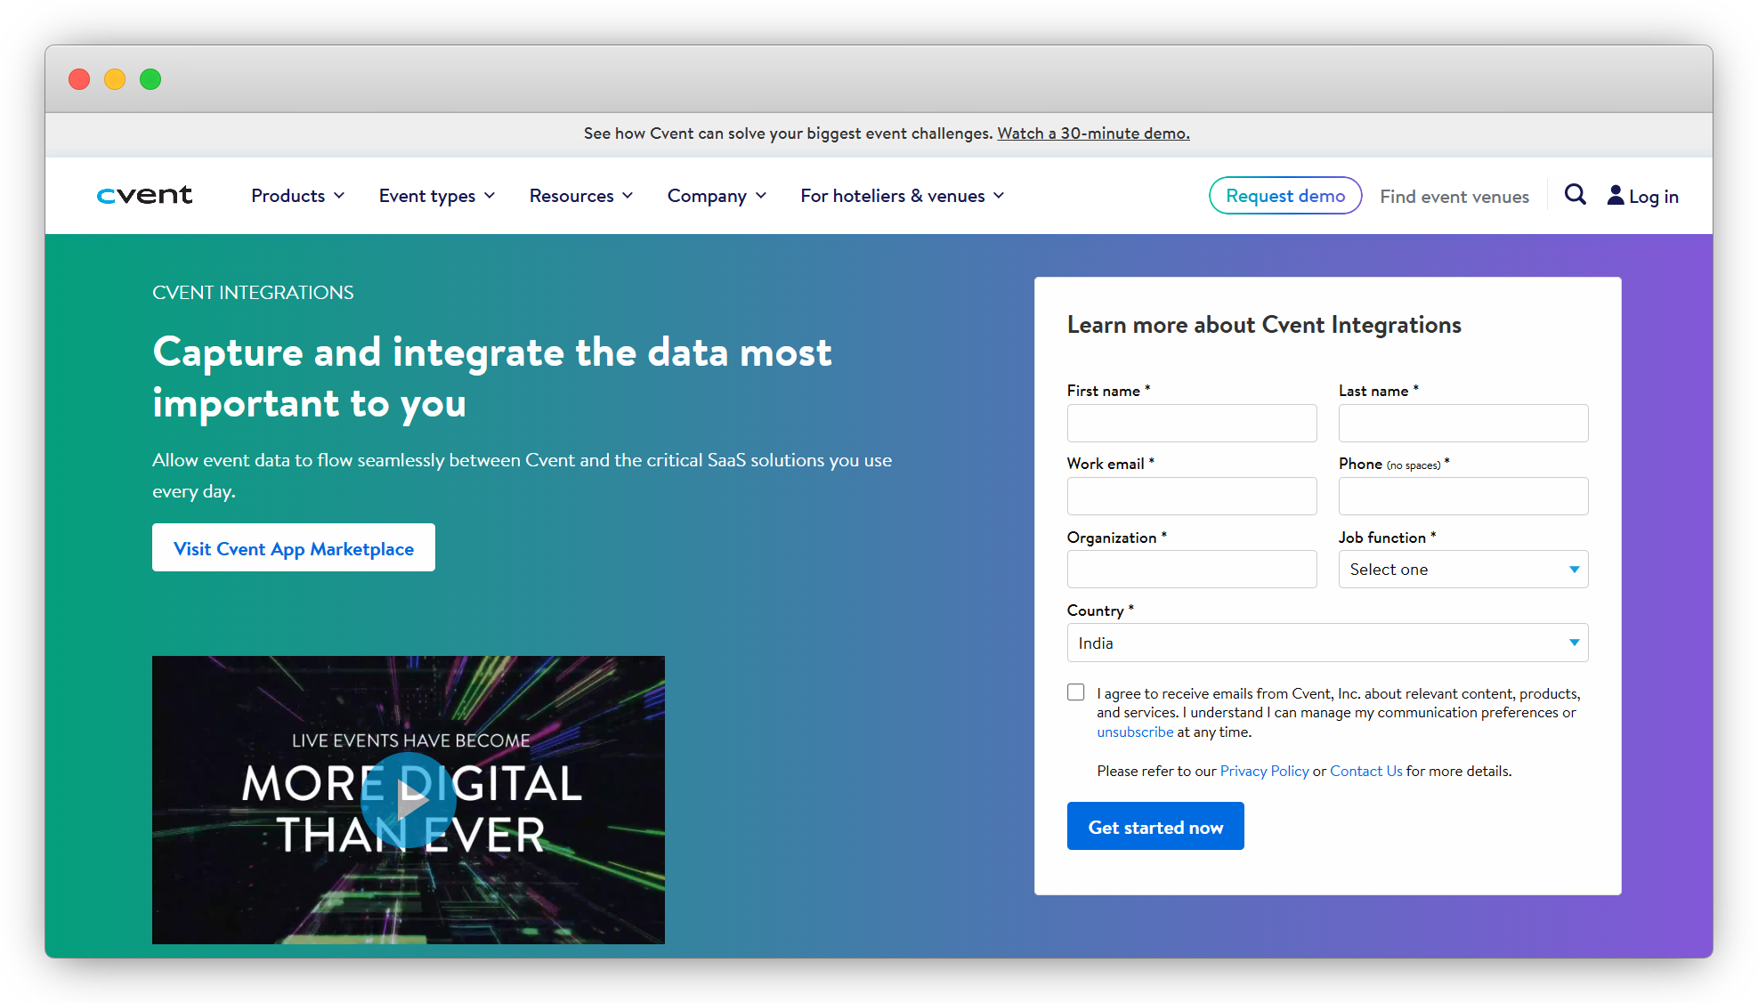Screen dimensions: 1758x1003
Task: Expand the Event types chevron
Action: [x=490, y=196]
